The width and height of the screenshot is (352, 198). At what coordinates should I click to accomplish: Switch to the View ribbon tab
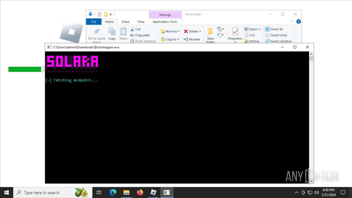[141, 22]
